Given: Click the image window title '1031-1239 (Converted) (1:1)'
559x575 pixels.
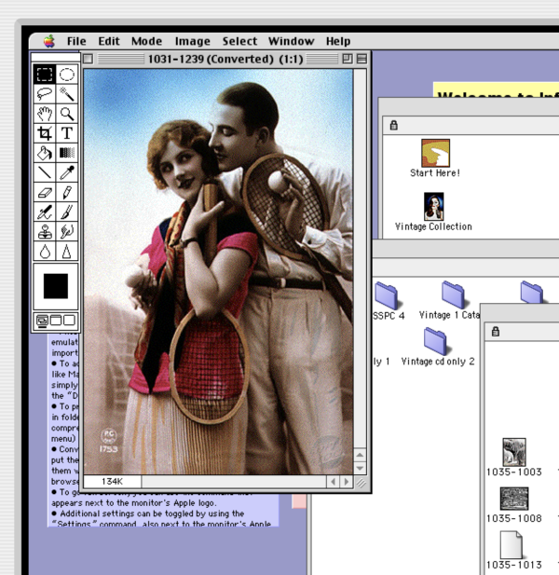Looking at the screenshot, I should tap(225, 59).
